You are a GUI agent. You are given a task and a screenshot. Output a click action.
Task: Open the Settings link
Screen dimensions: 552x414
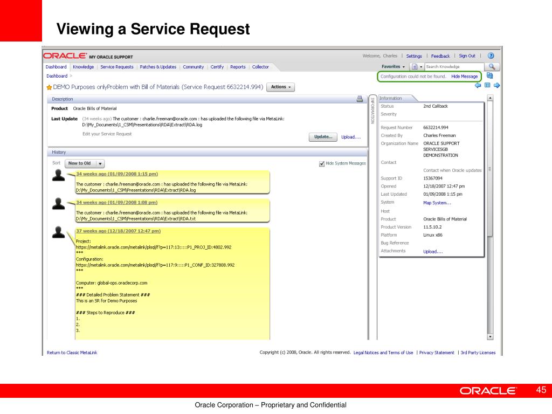[x=414, y=56]
